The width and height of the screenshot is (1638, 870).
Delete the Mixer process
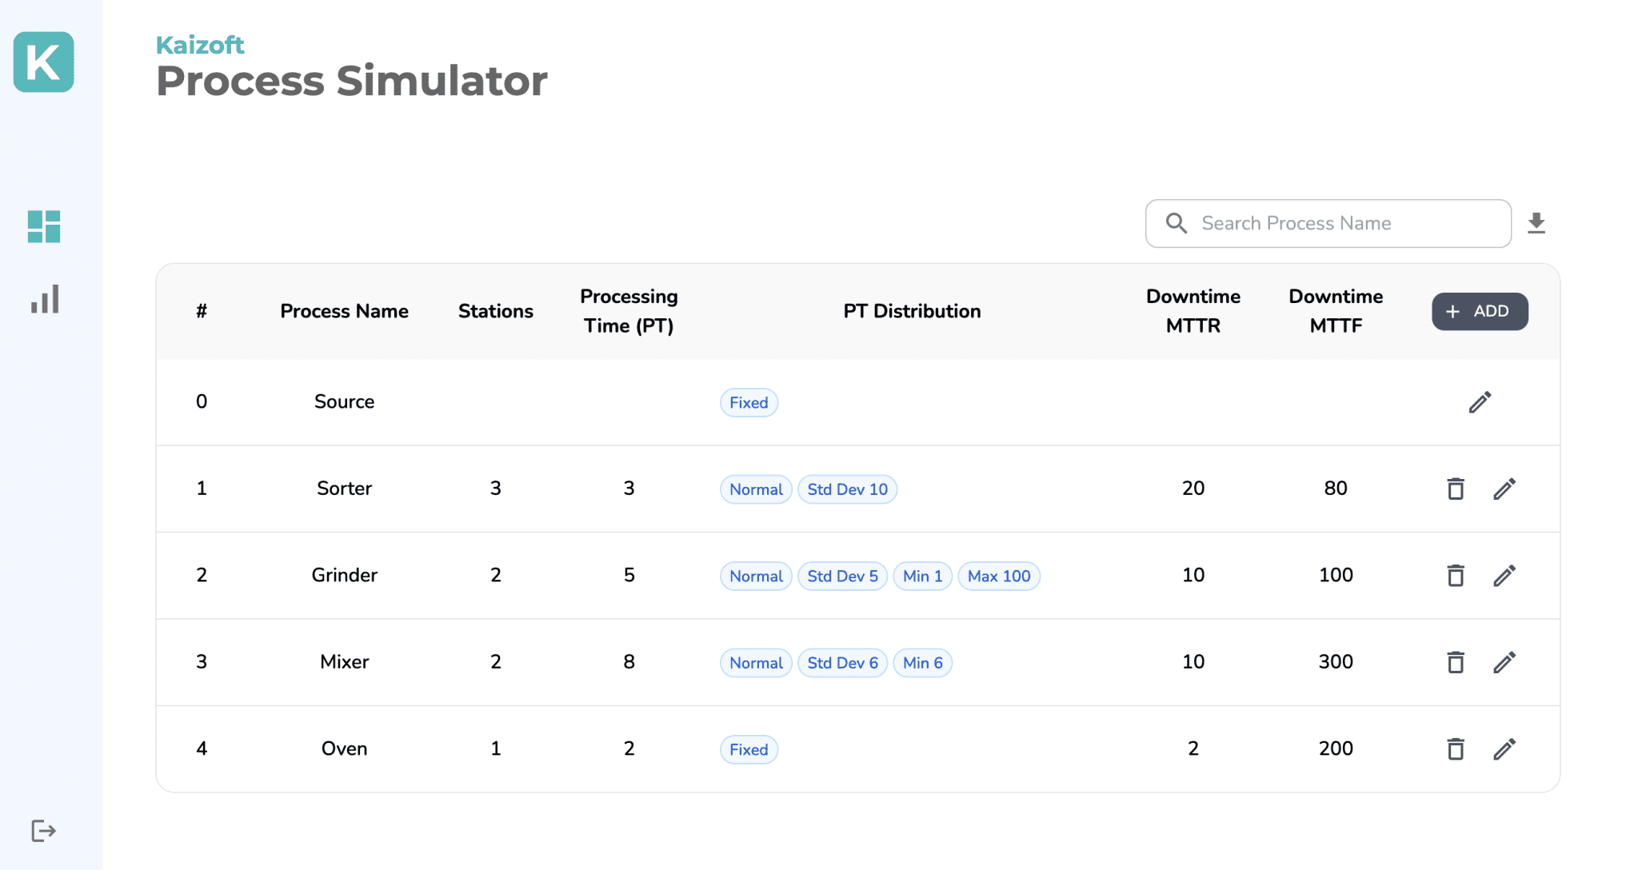(x=1456, y=662)
